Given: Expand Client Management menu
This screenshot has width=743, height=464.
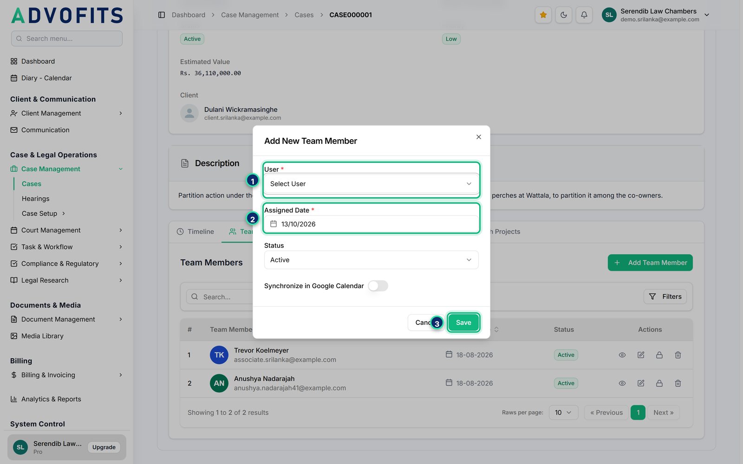Looking at the screenshot, I should point(66,113).
